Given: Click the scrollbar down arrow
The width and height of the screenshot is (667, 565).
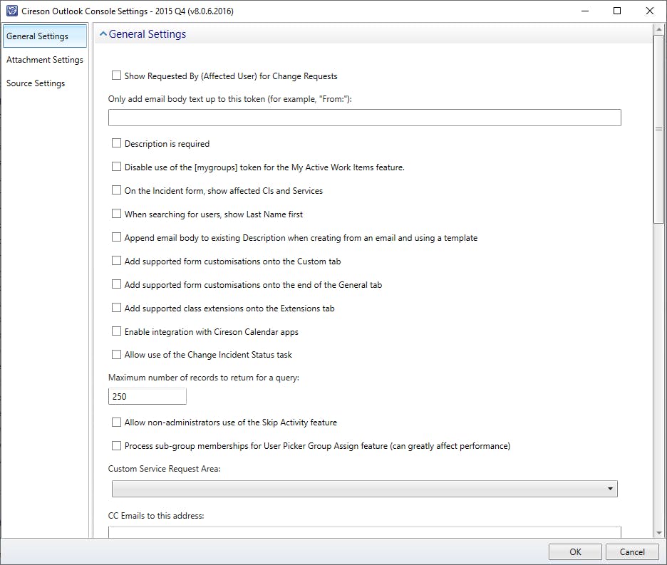Looking at the screenshot, I should (x=659, y=533).
